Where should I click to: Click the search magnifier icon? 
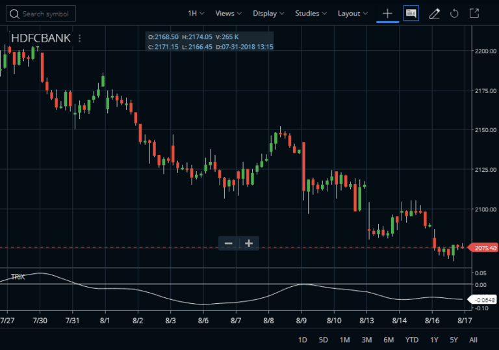(x=14, y=14)
